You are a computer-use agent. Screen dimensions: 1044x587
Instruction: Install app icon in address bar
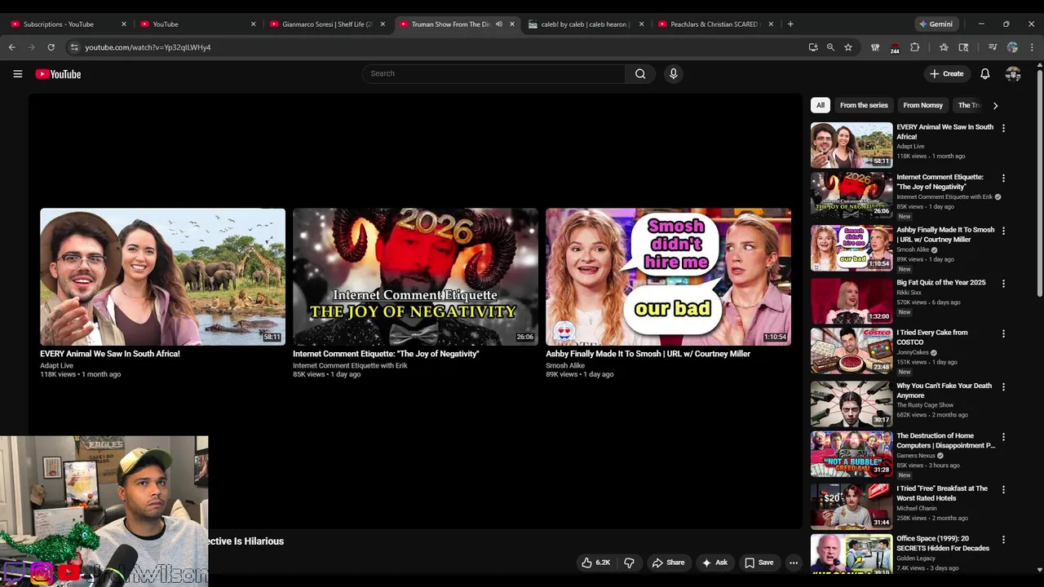tap(813, 47)
